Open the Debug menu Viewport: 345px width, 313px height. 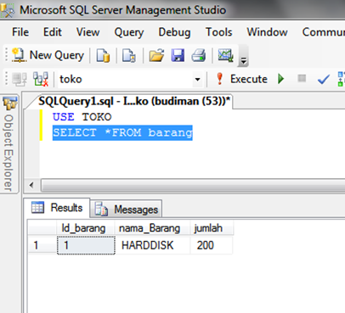(174, 32)
